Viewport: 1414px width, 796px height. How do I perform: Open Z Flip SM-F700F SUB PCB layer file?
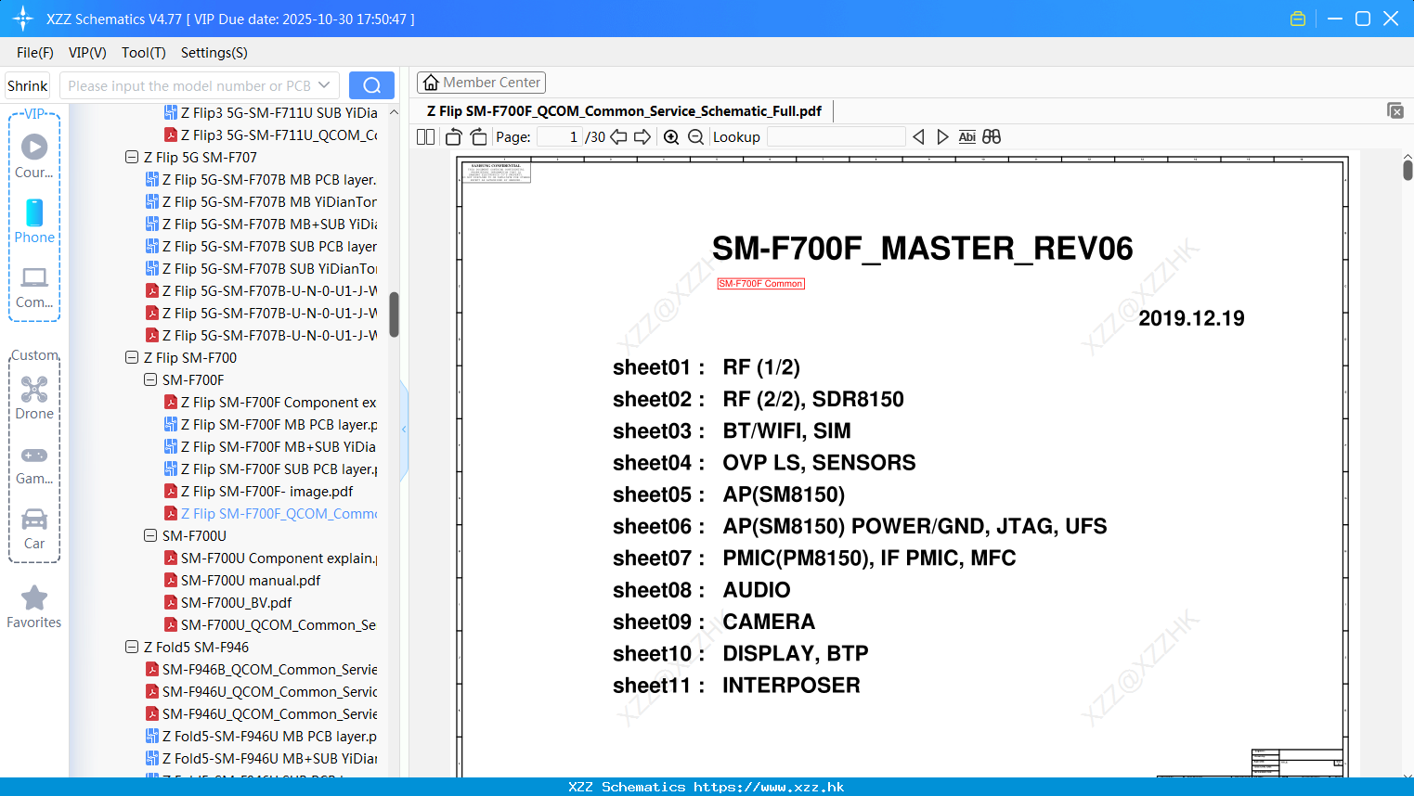270,469
